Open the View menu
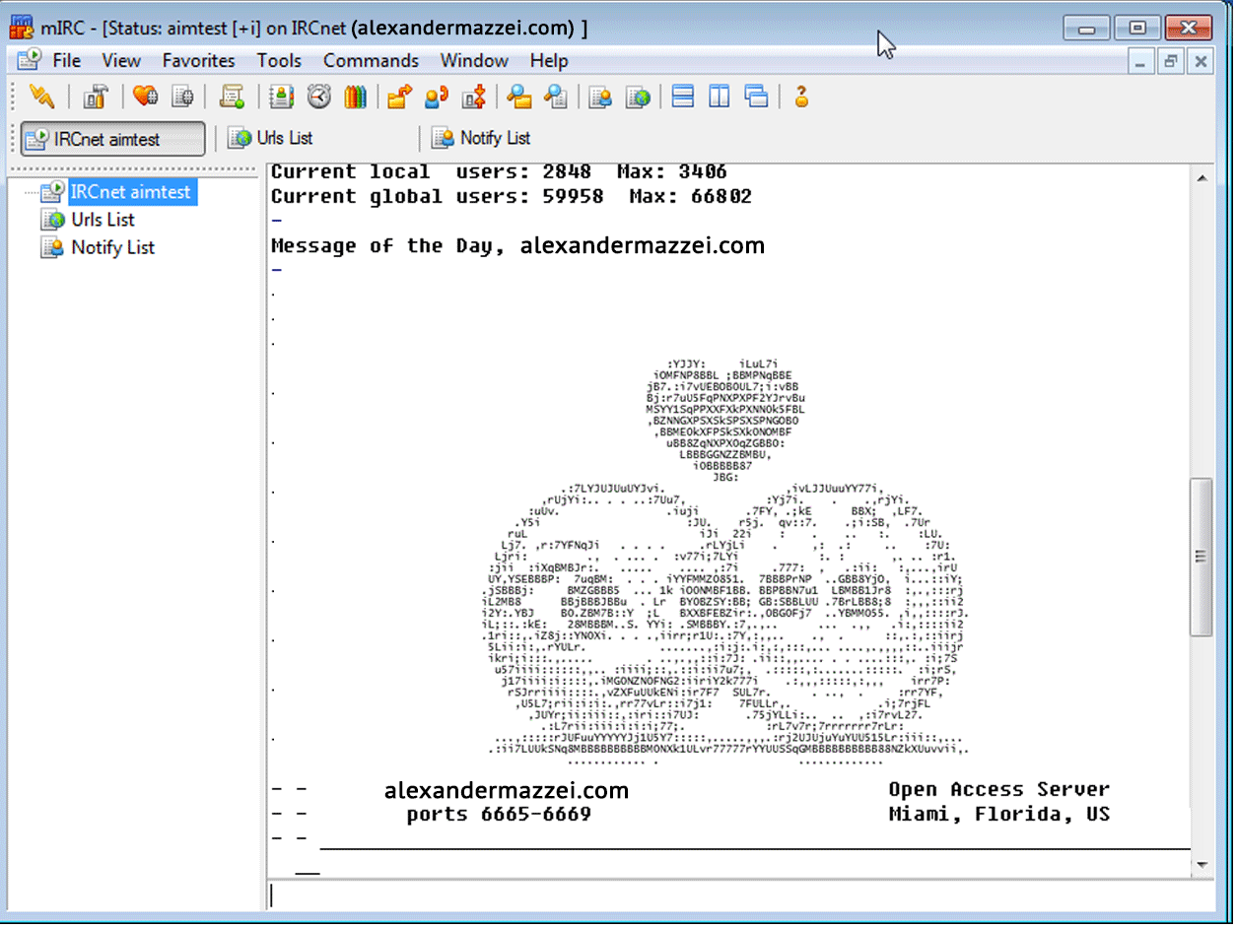The image size is (1236, 928). click(121, 60)
